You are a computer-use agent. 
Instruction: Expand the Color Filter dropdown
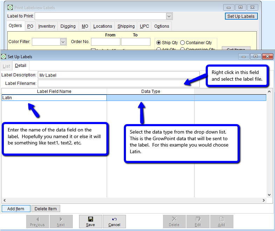pos(63,42)
